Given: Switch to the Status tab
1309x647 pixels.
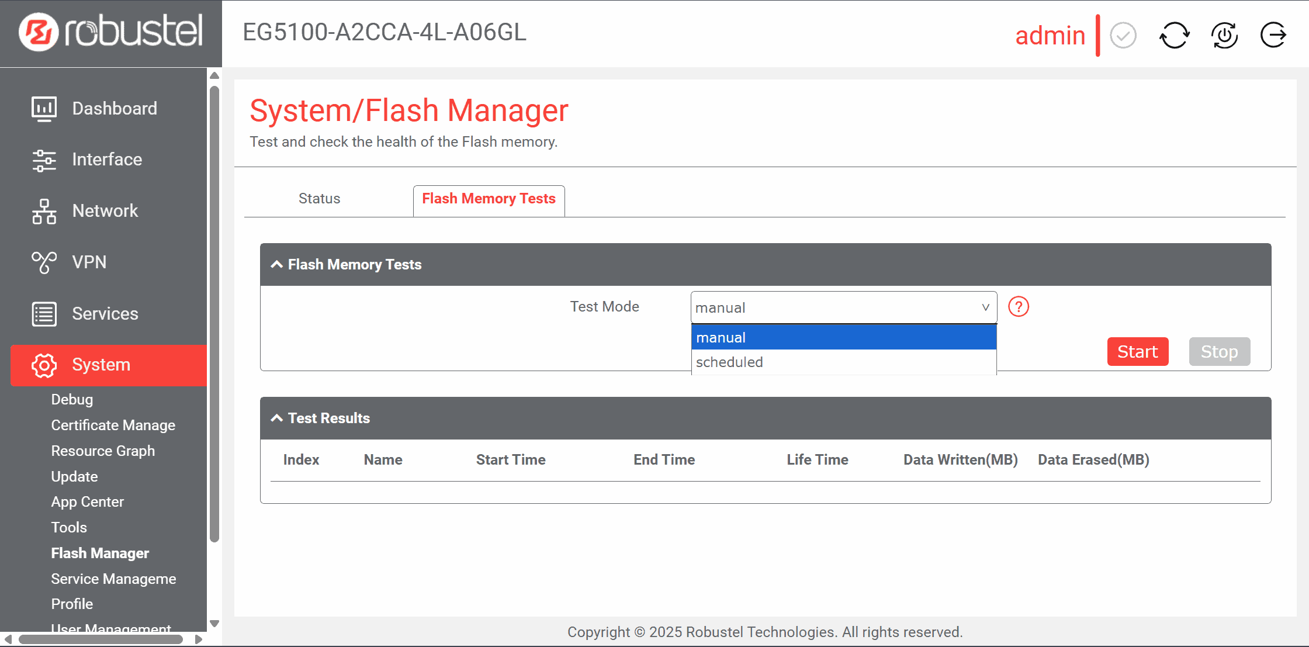Looking at the screenshot, I should coord(319,199).
